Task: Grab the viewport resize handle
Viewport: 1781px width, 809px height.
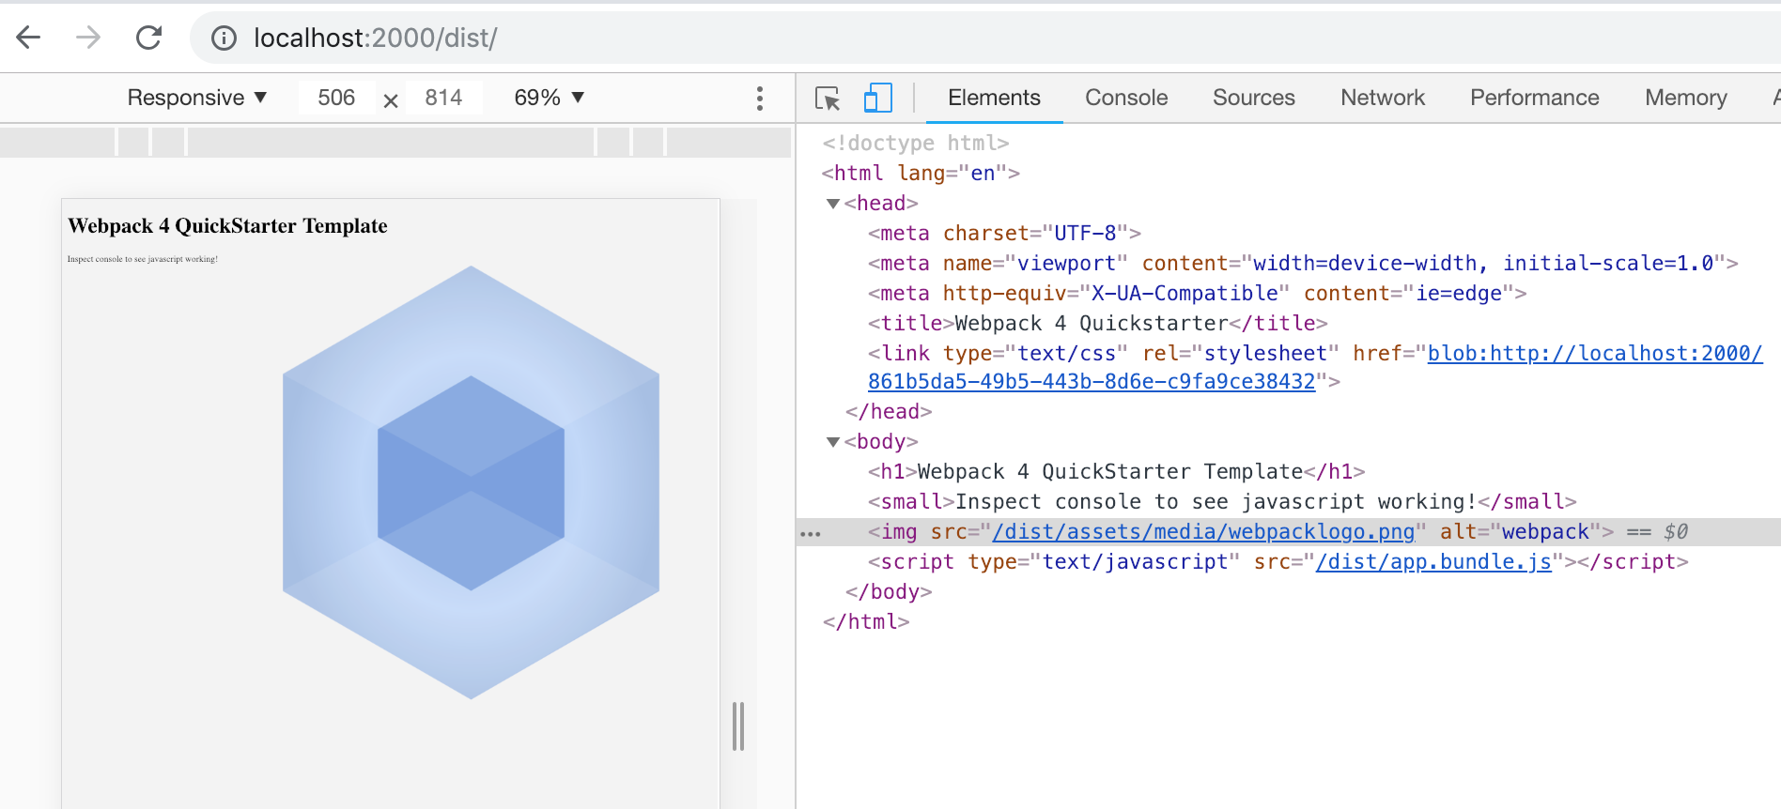Action: pos(738,726)
